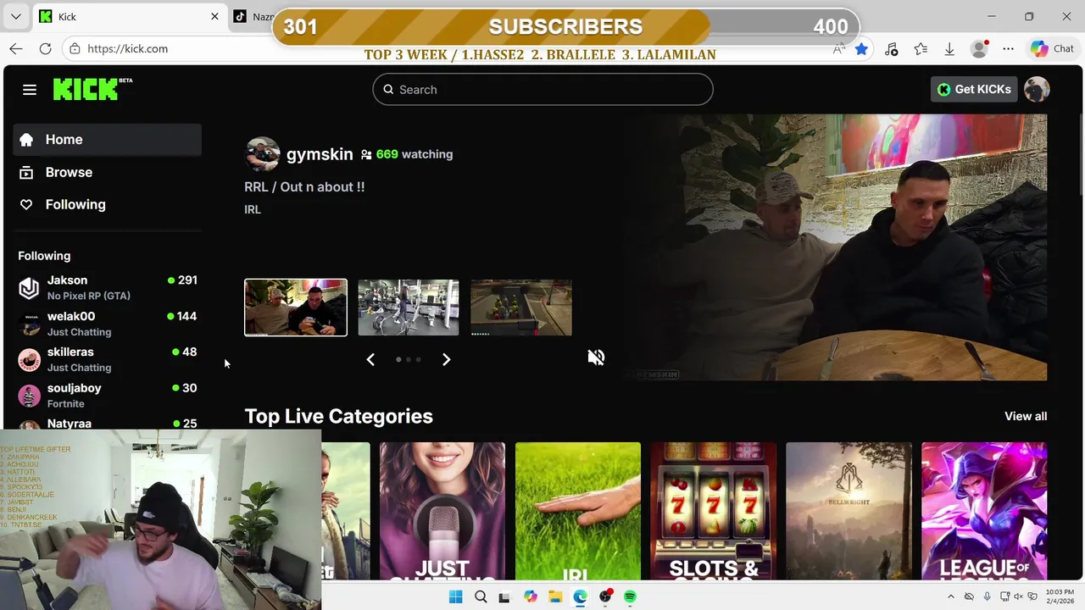This screenshot has height=610, width=1085.
Task: Click IRL category tag under stream title
Action: coord(253,209)
